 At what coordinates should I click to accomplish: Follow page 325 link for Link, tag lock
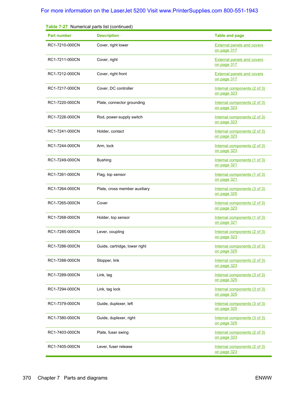click(x=240, y=292)
